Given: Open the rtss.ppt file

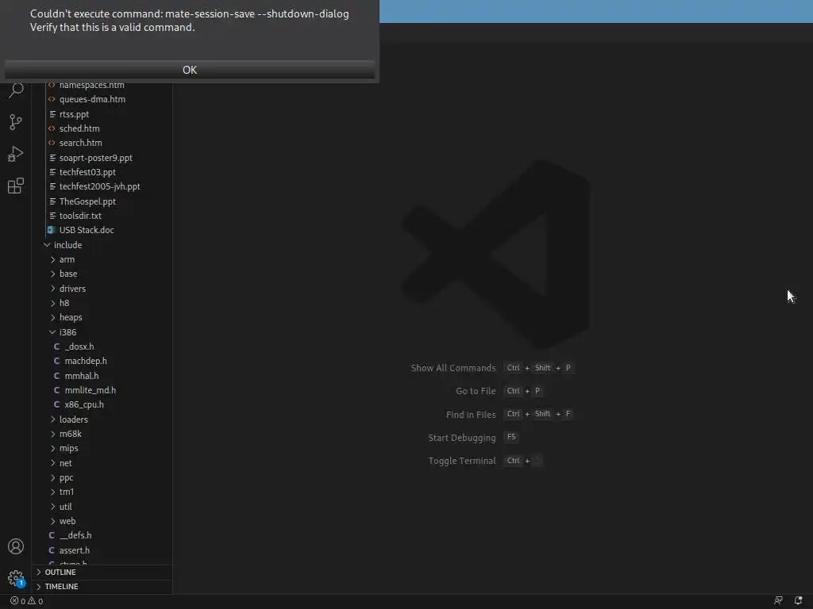Looking at the screenshot, I should click(102, 114).
